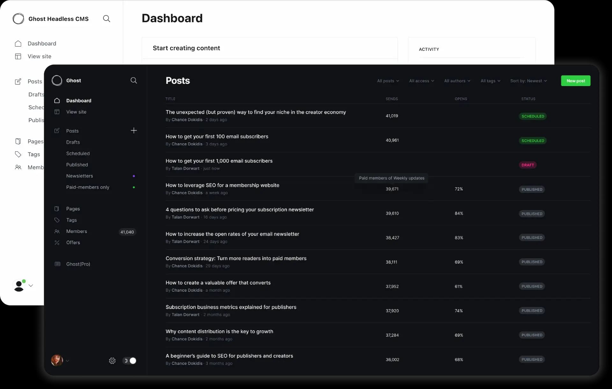Expand the All tags filter
Viewport: 612px width, 389px height.
tap(490, 81)
